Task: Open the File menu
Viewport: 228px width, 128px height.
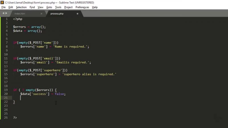Action: coord(3,7)
